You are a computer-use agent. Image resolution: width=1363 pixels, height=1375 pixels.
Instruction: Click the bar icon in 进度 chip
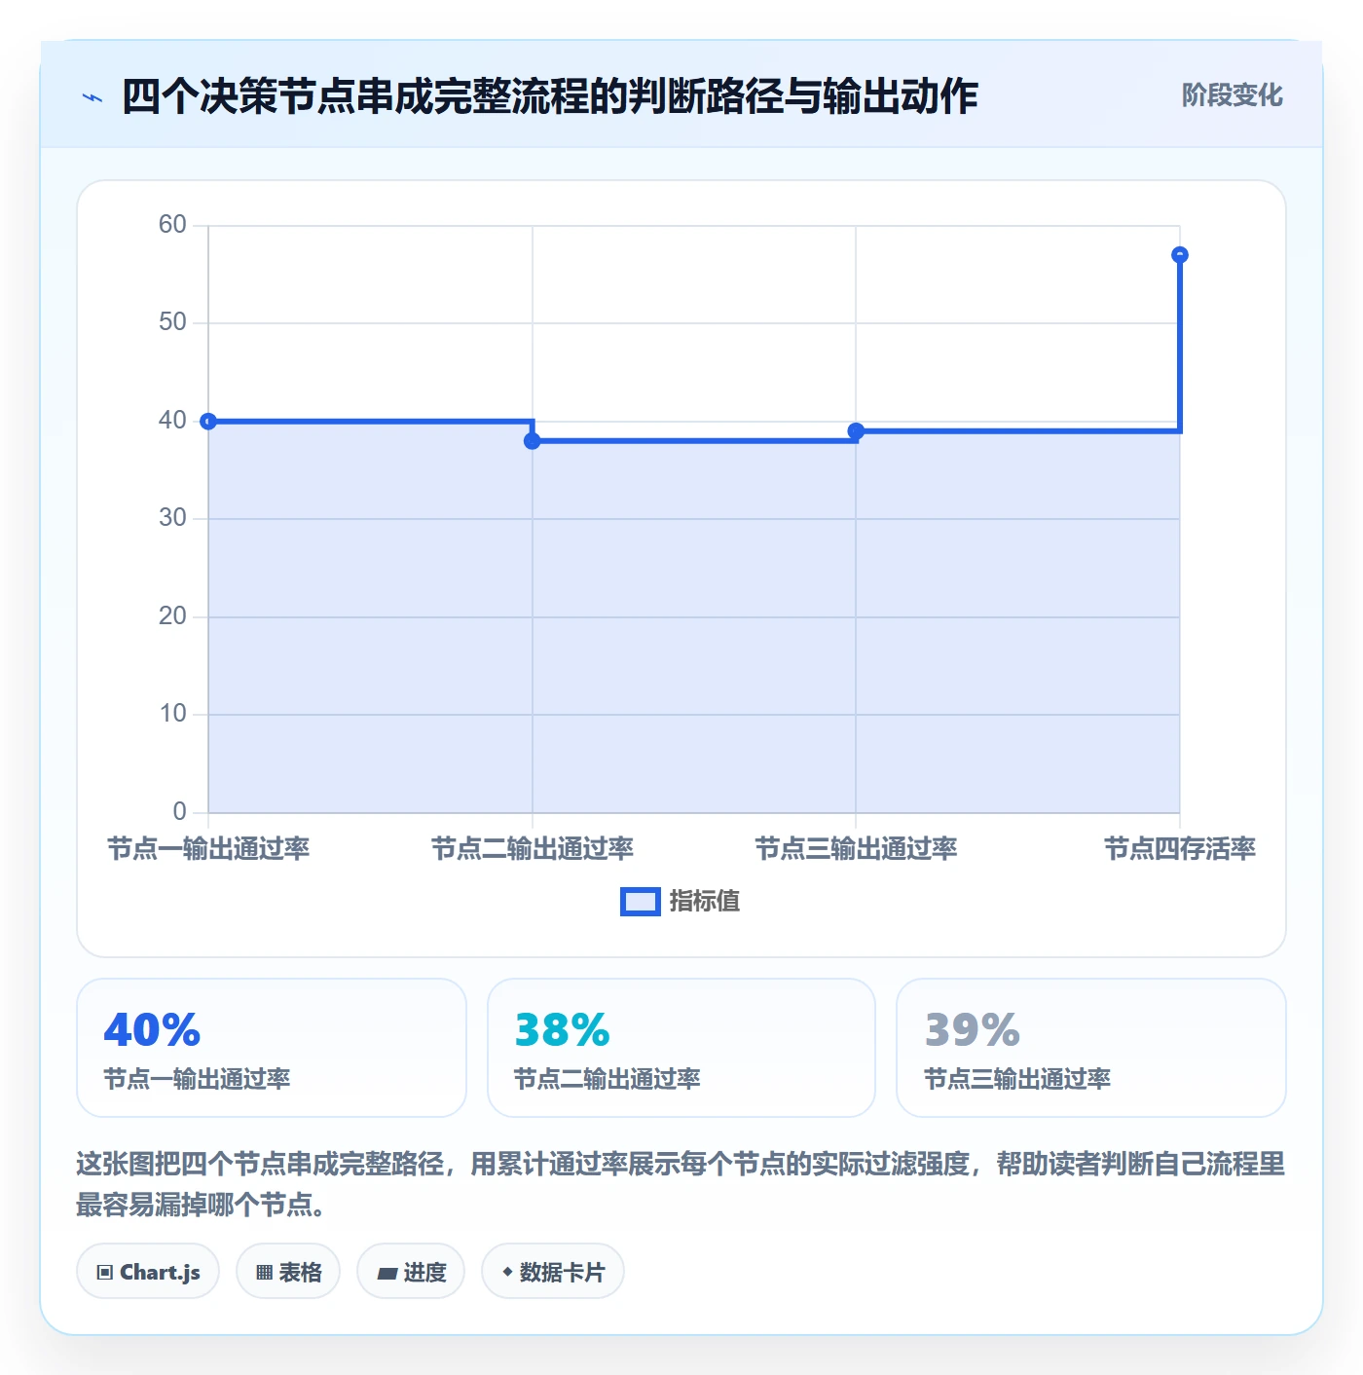click(x=387, y=1274)
